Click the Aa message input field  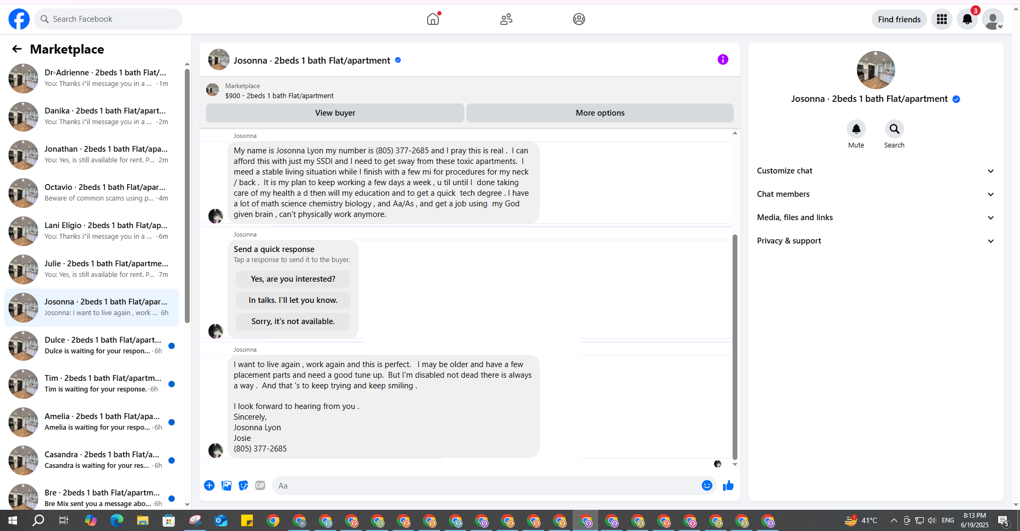pyautogui.click(x=486, y=485)
